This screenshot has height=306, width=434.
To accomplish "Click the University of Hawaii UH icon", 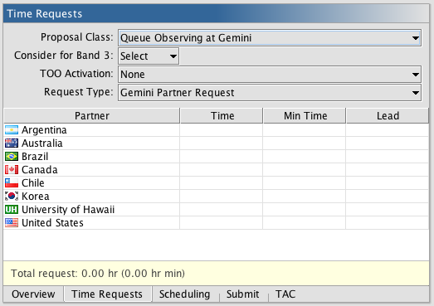I will click(12, 210).
